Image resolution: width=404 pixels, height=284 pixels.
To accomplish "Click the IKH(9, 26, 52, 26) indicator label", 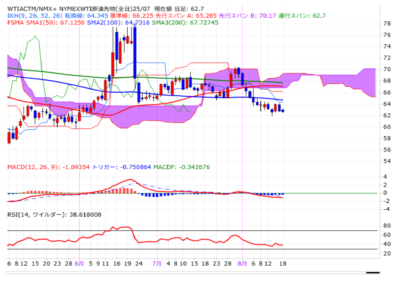I will (x=35, y=16).
